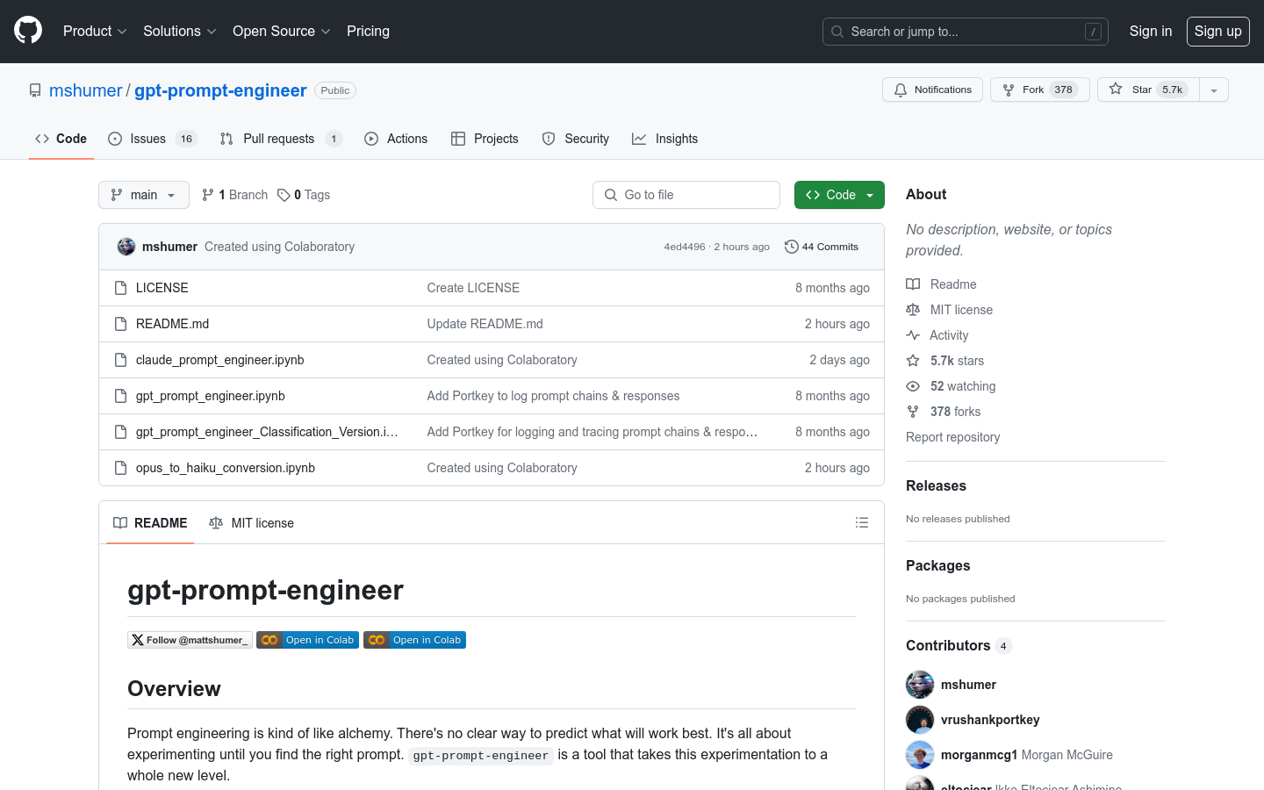Open the latest commit message Created using Colaboratory

point(279,247)
